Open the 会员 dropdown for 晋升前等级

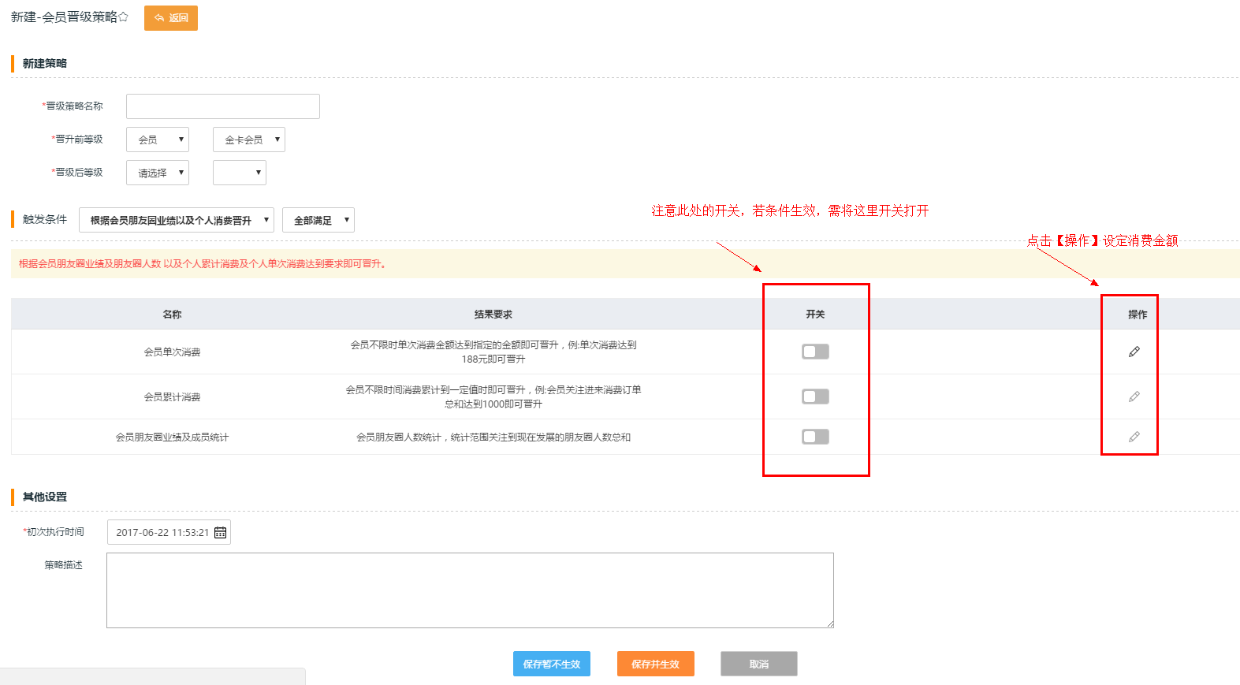click(x=158, y=140)
